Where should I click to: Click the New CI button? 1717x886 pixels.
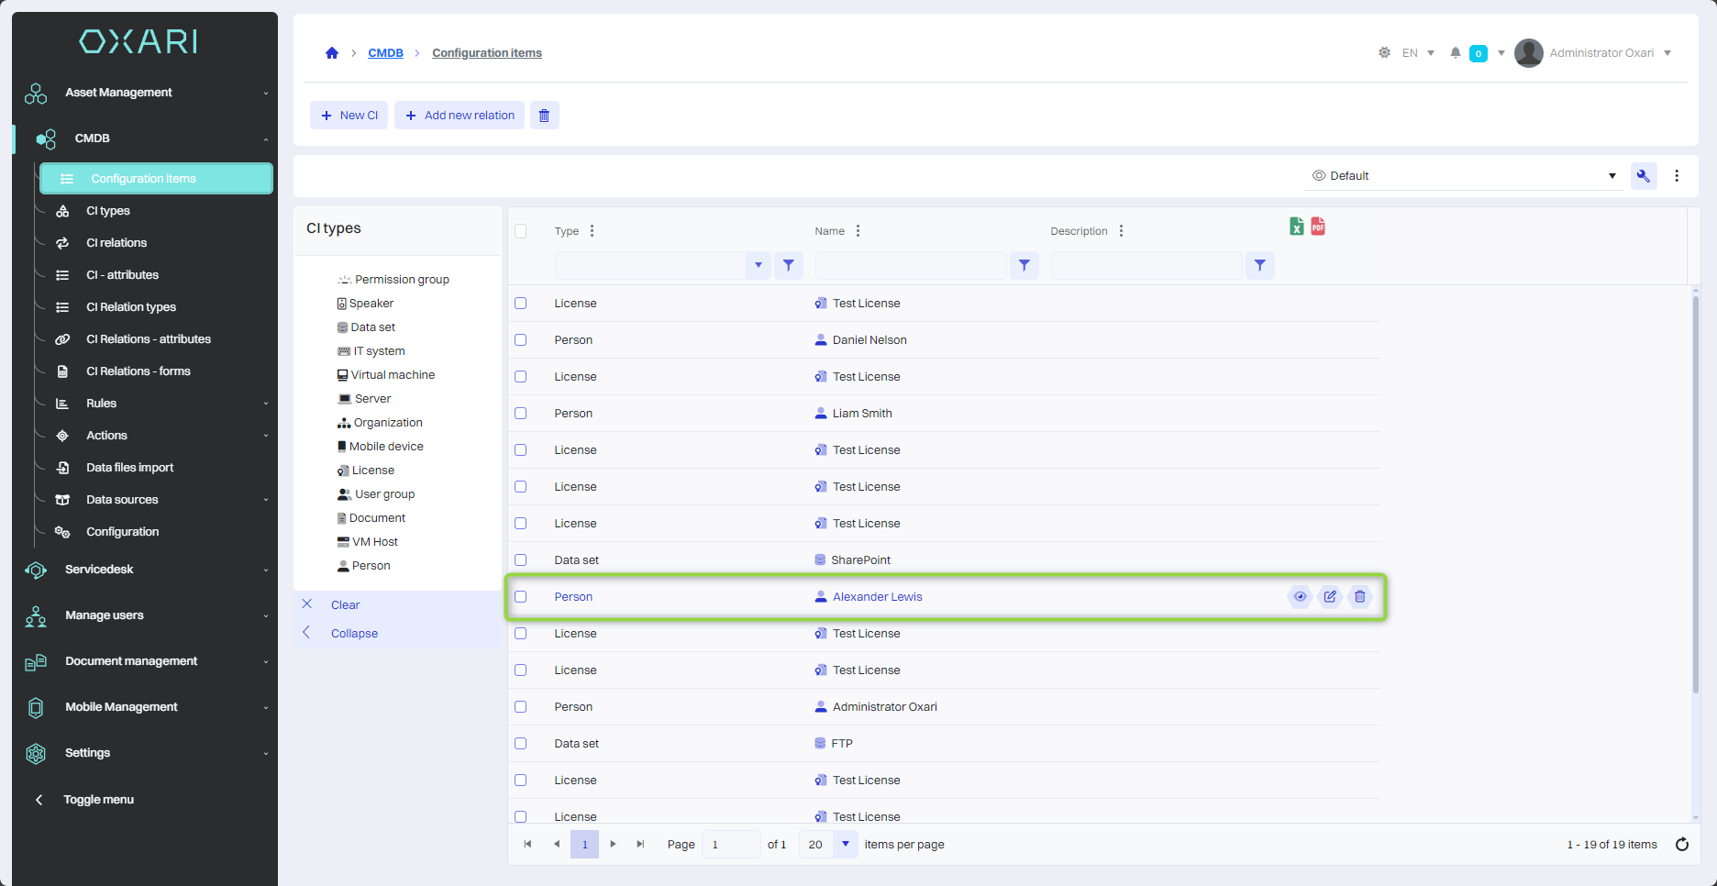click(x=349, y=116)
